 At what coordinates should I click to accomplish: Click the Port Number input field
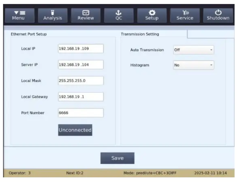[81, 113]
